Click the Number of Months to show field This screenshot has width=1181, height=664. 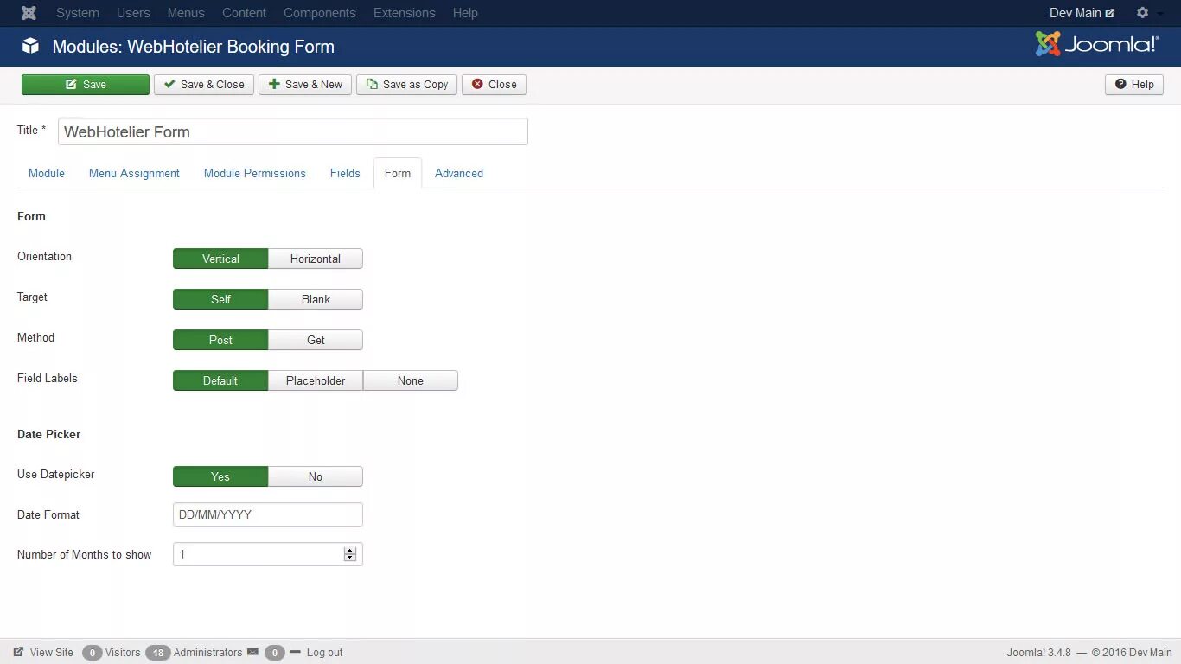point(268,554)
